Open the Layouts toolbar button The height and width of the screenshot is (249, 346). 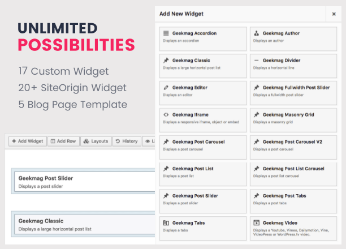96,141
